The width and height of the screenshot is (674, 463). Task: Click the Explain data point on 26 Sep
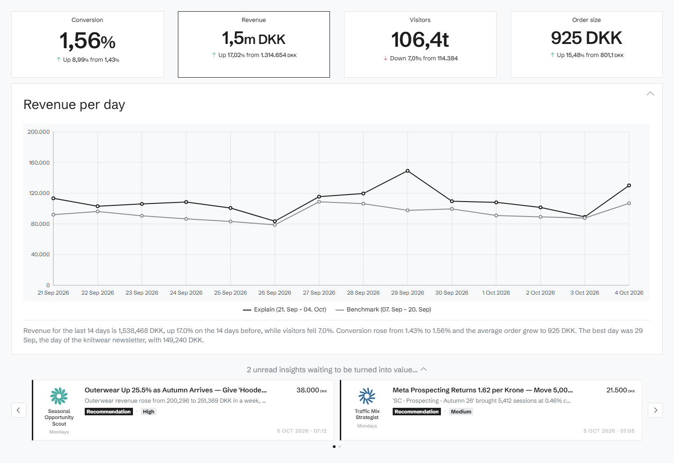pos(275,221)
